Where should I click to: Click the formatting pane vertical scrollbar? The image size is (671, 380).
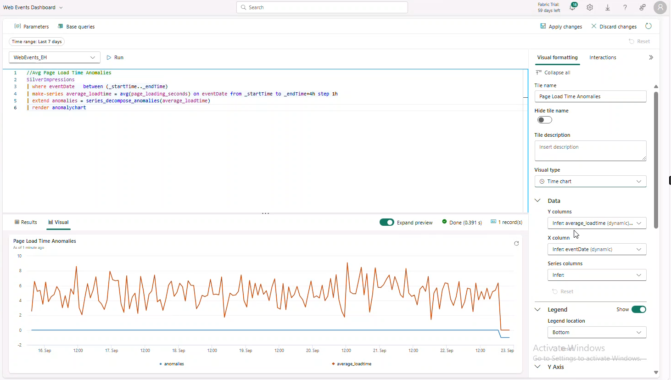(x=656, y=161)
